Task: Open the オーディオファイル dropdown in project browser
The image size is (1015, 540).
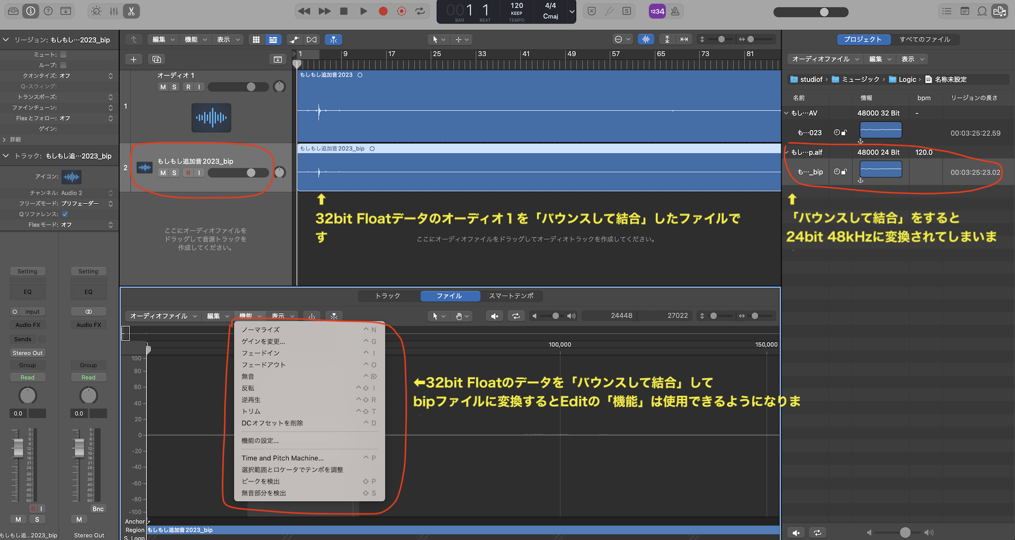Action: point(825,59)
